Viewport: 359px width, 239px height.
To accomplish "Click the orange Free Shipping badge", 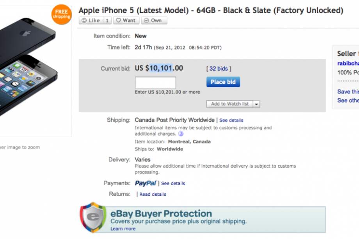I will coord(62,14).
